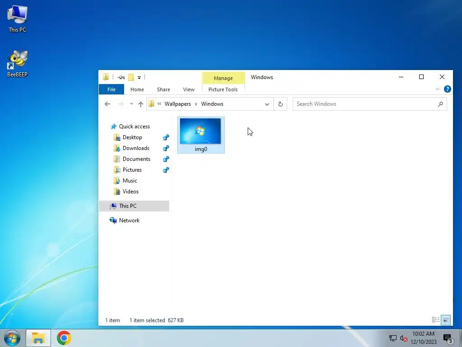This screenshot has width=462, height=347.
Task: Click the pin icon beside Pictures
Action: click(x=166, y=170)
